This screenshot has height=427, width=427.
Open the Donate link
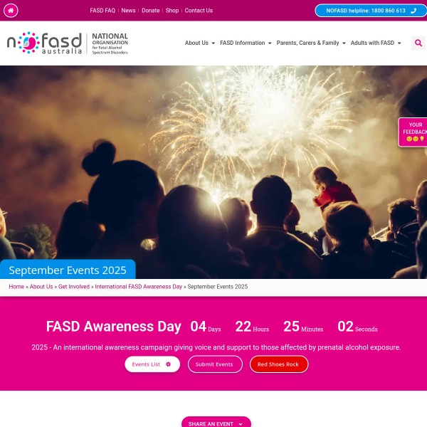[x=151, y=11]
